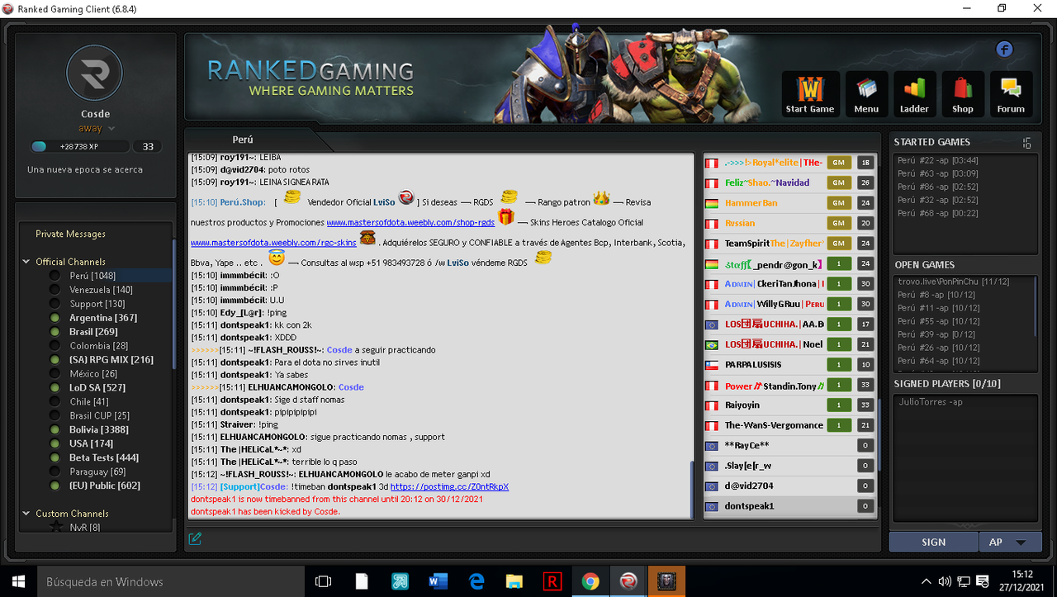The height and width of the screenshot is (597, 1057).
Task: Click the volume icon in system tray
Action: tap(946, 581)
